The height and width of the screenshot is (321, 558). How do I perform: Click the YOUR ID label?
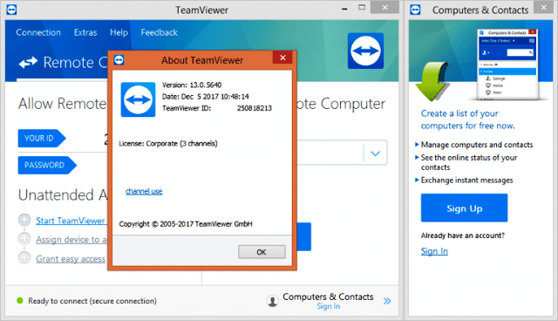[x=41, y=138]
